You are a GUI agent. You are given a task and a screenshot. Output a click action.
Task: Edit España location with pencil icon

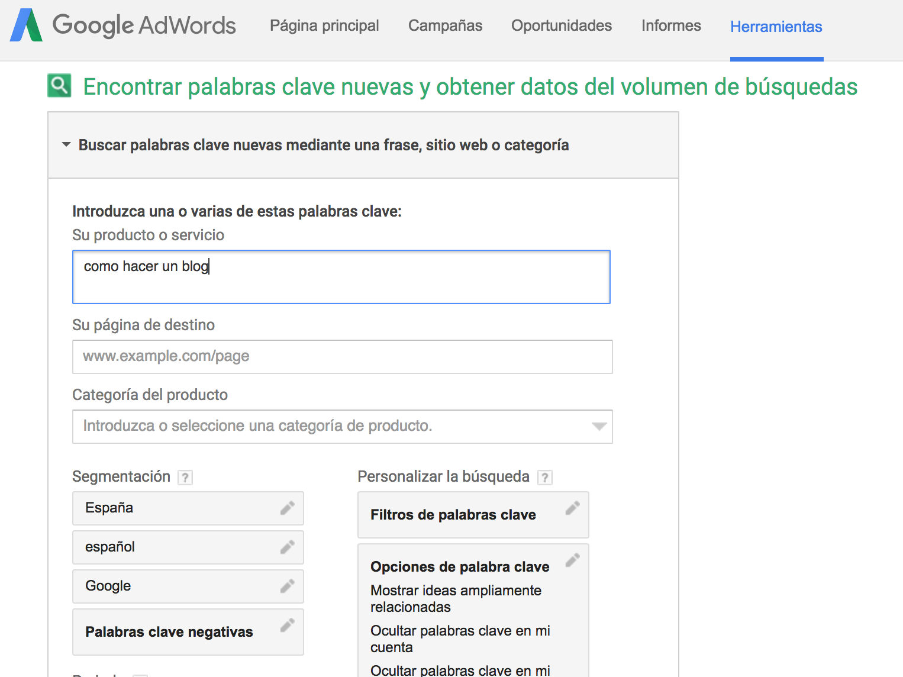288,508
